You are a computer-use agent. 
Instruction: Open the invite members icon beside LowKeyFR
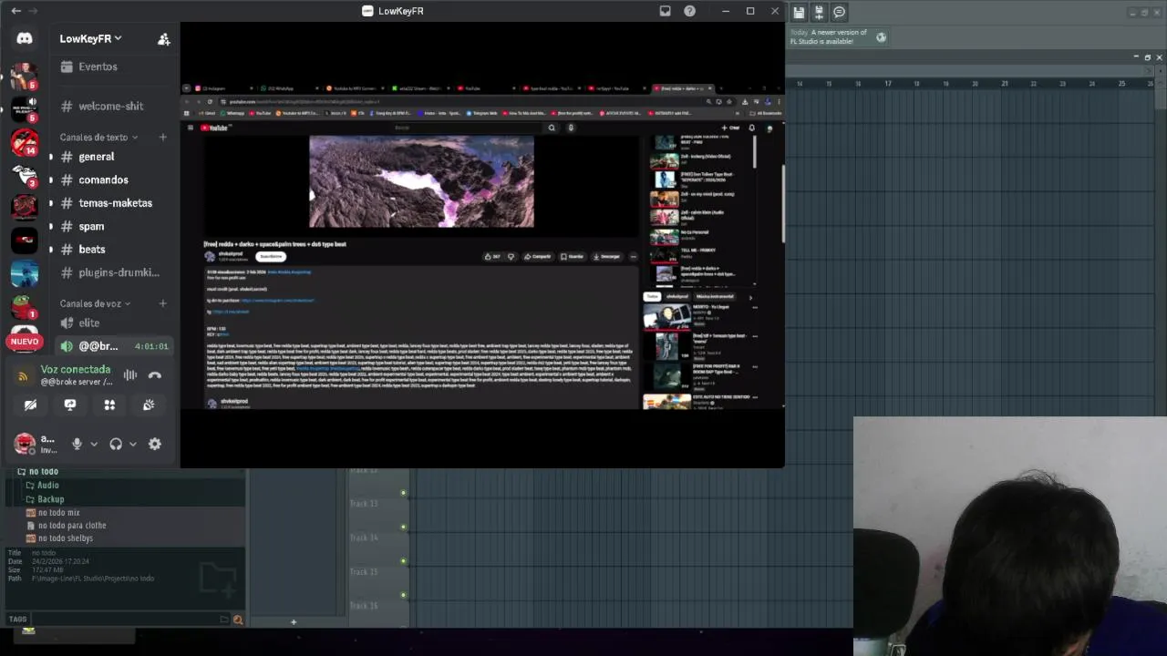coord(164,38)
